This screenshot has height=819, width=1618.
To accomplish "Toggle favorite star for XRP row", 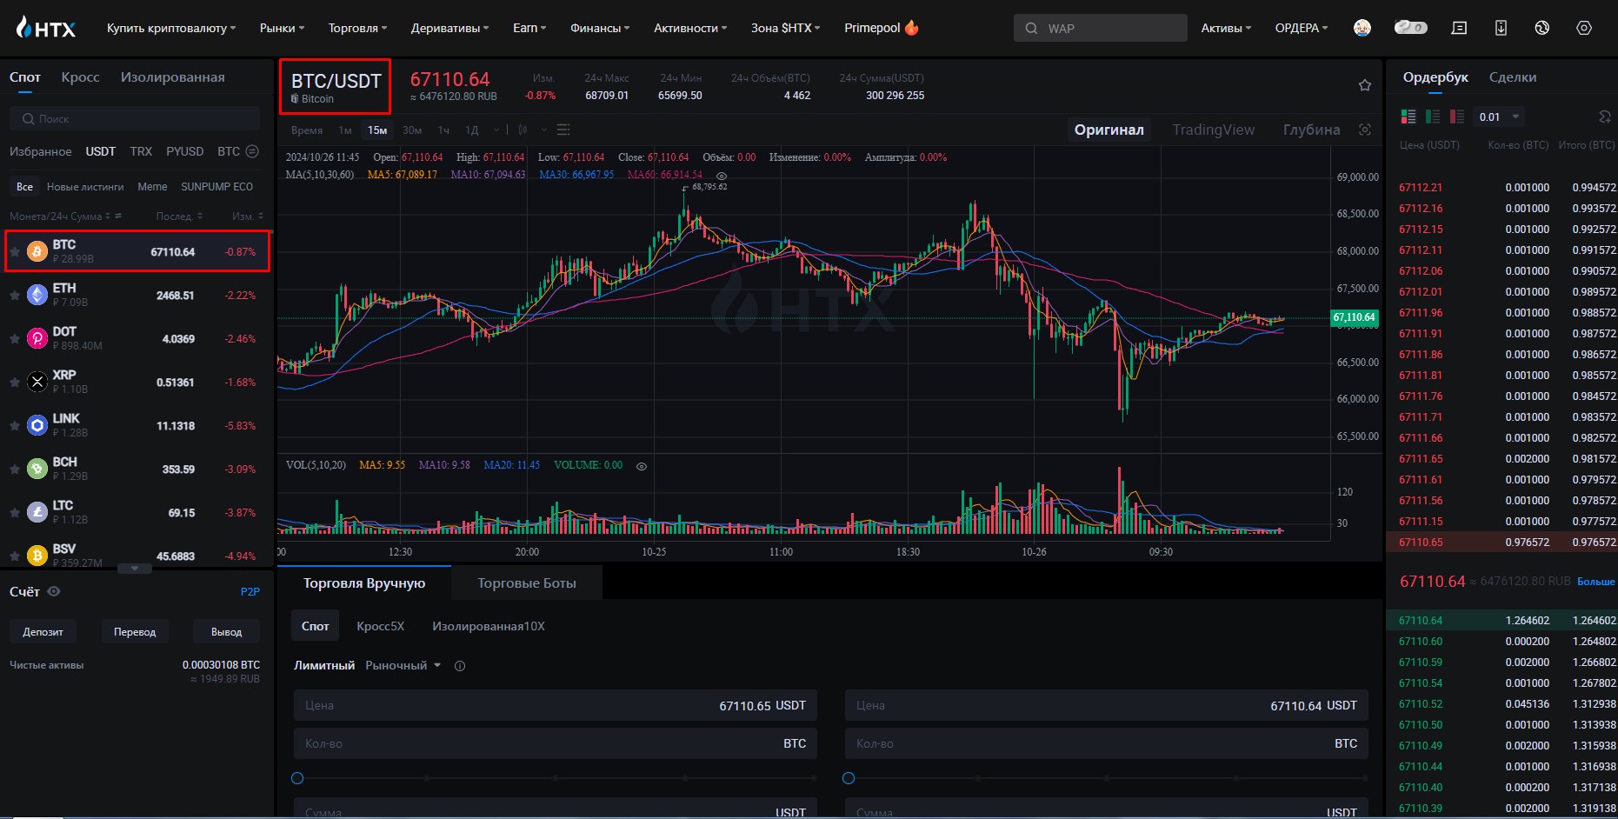I will click(x=15, y=383).
